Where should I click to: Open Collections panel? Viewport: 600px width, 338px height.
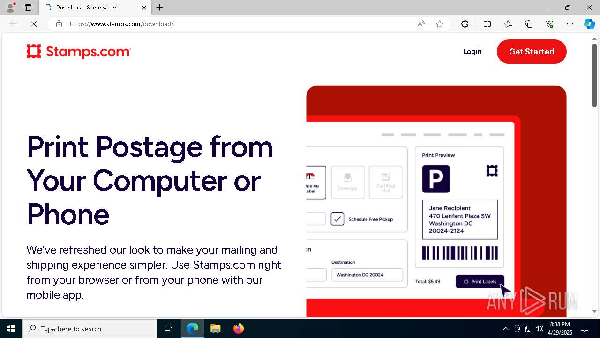529,24
